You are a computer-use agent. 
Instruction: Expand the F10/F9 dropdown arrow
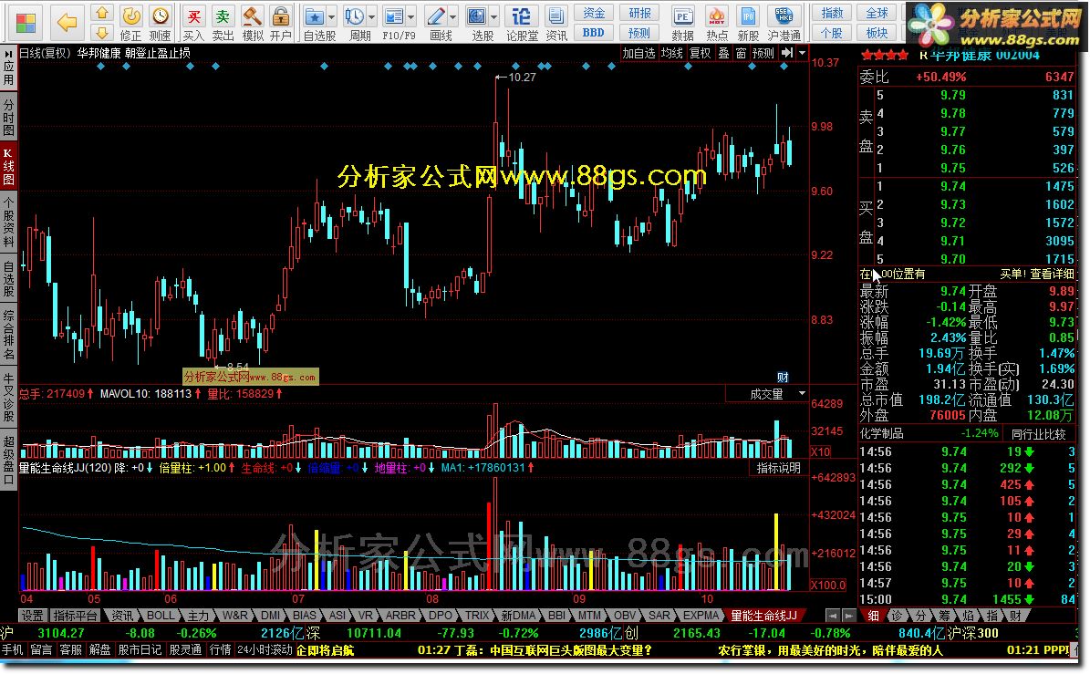pyautogui.click(x=411, y=16)
